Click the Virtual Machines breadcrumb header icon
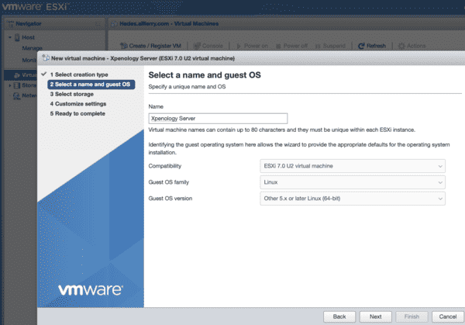The height and width of the screenshot is (325, 465). point(114,24)
